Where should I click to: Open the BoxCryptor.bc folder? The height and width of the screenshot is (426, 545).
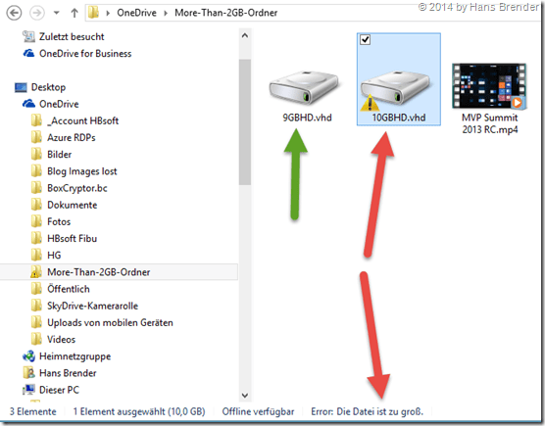point(77,188)
